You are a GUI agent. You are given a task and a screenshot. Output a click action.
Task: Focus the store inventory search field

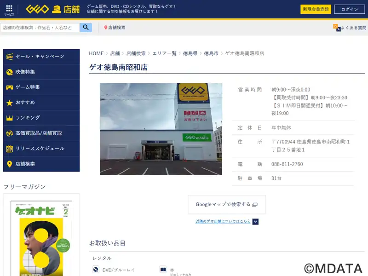click(40, 28)
